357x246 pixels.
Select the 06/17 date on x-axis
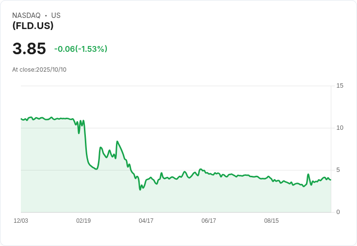[x=209, y=221]
